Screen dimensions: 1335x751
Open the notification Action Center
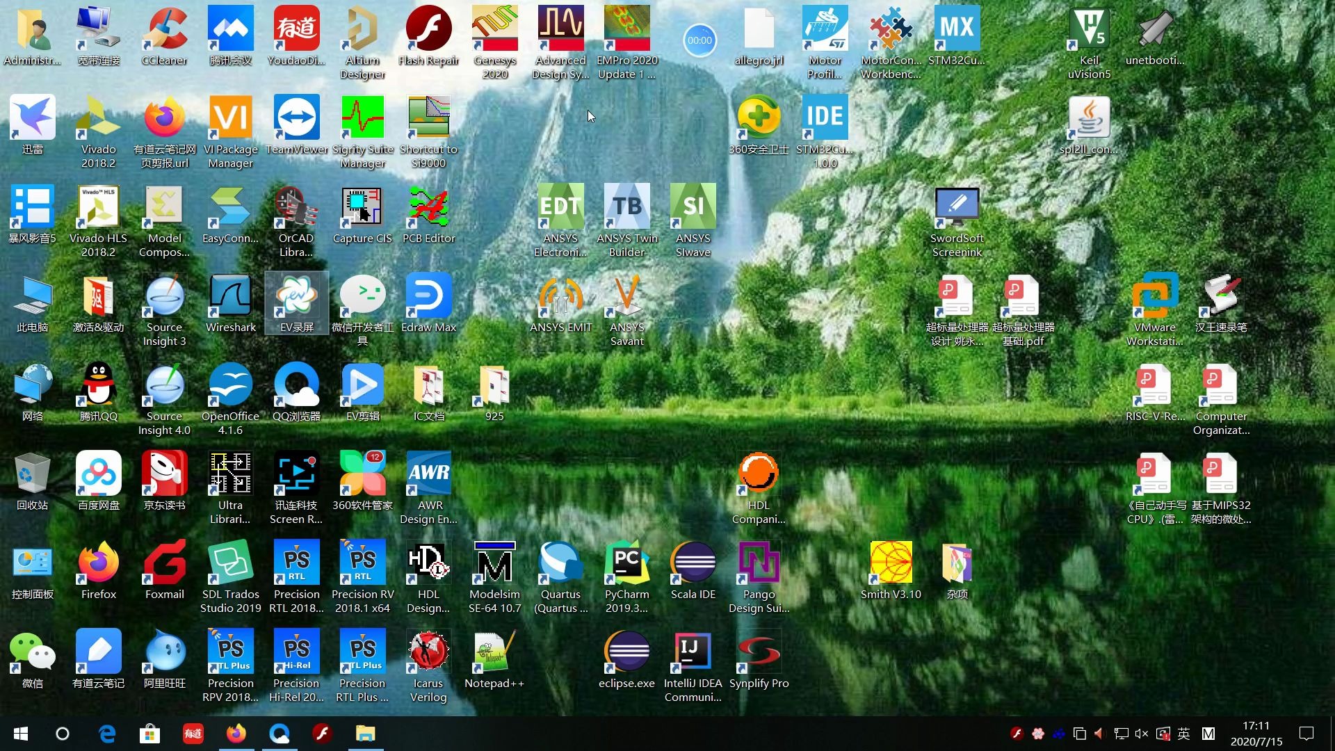tap(1306, 734)
